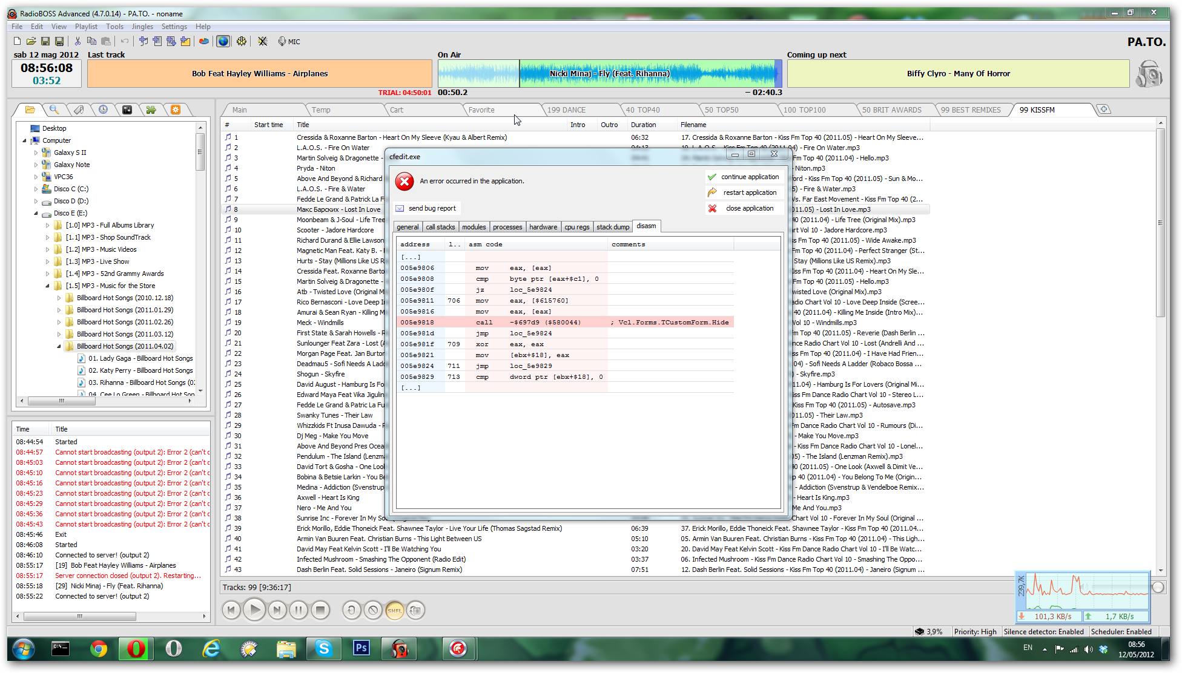1182x673 pixels.
Task: Expand Billboard Hot Songs (2010.12.18) folder
Action: [x=59, y=298]
